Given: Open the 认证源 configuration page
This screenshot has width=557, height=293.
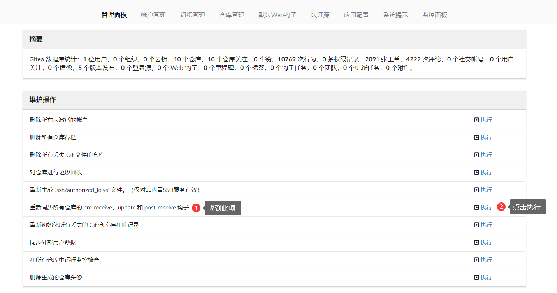Looking at the screenshot, I should (320, 15).
